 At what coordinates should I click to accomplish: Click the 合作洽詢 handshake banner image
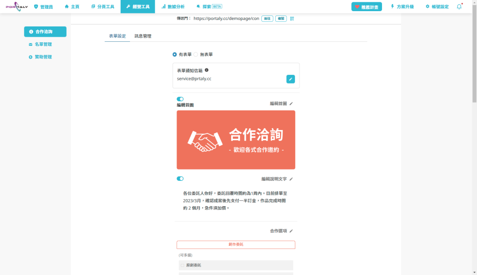(236, 140)
